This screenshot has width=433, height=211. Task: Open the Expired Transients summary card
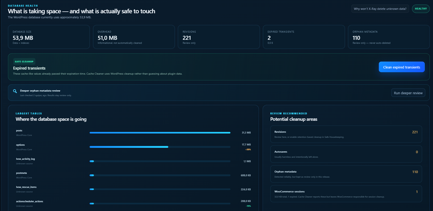[x=304, y=37]
